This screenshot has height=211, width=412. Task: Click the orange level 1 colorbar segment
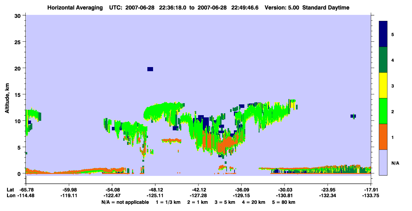click(383, 137)
